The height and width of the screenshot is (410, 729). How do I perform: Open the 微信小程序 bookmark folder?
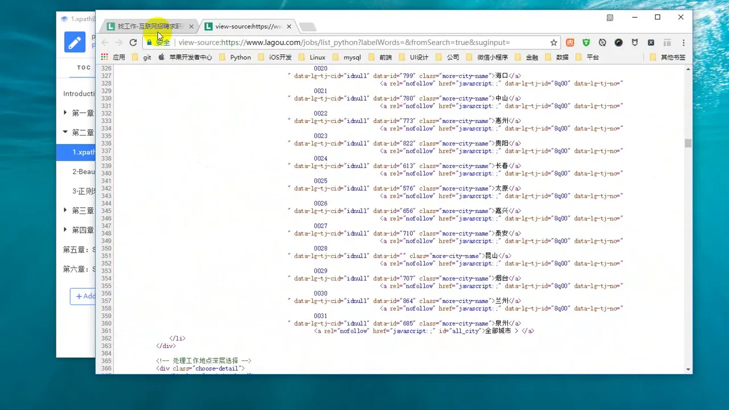[x=486, y=58]
